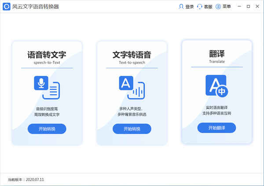
Task: Click the 支持多种语言互转 description
Action: coord(216,113)
